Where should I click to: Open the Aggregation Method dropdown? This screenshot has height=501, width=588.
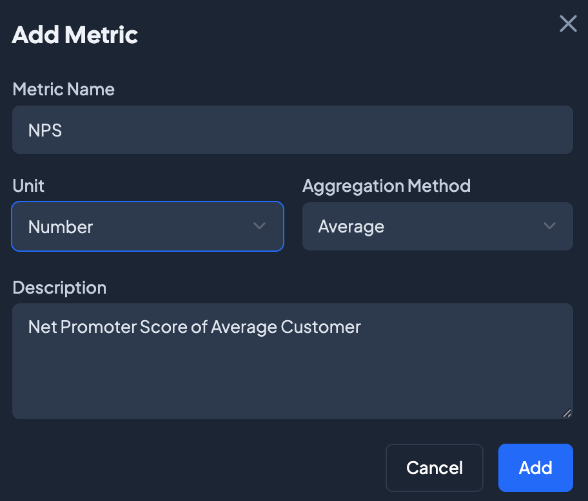(x=437, y=226)
